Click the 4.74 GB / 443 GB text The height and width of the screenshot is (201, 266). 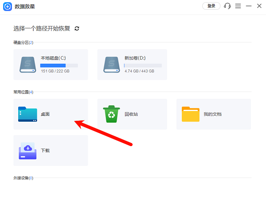point(139,71)
